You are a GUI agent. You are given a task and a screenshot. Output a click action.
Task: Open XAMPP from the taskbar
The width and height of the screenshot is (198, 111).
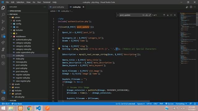coord(20,108)
